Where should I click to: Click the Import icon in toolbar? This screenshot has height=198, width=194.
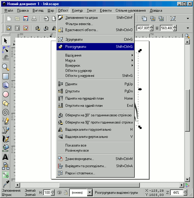[x=46, y=19]
